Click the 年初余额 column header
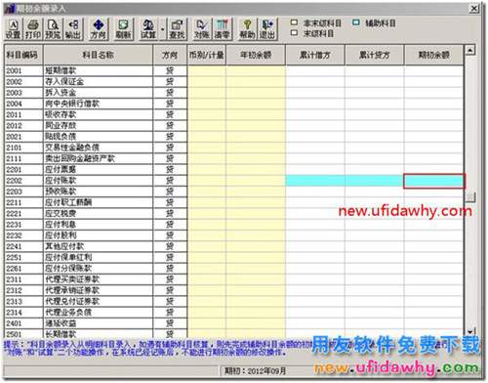This screenshot has width=488, height=383. [x=256, y=55]
